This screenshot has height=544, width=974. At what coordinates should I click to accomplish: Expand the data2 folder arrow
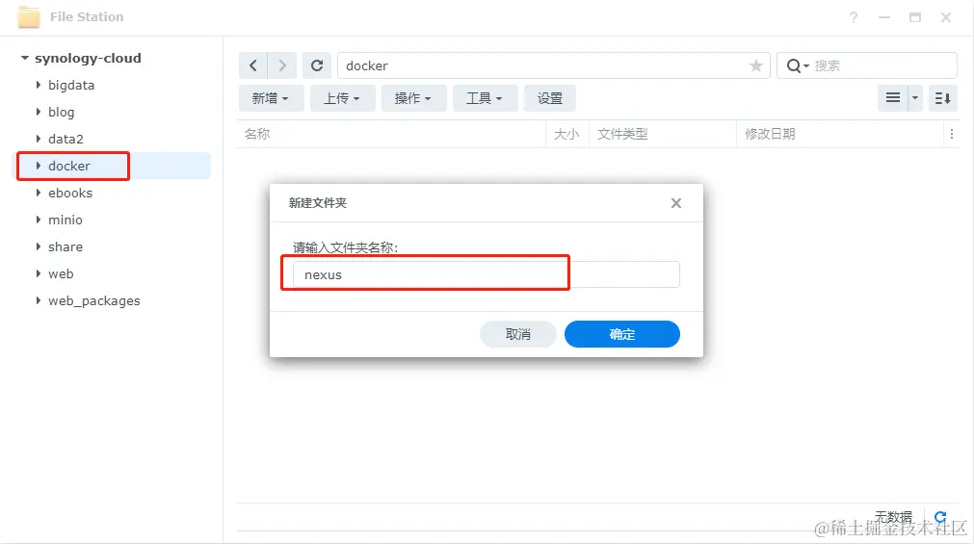pos(39,139)
